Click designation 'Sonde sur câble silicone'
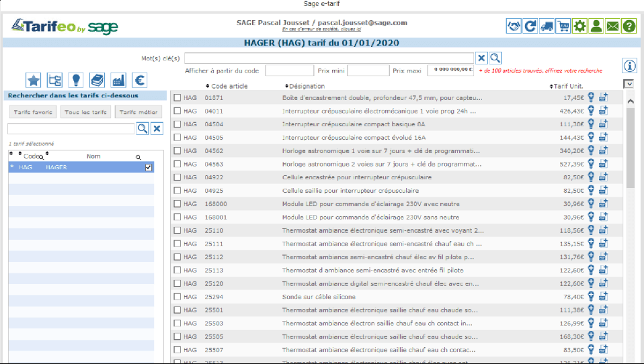Viewport: 644px width, 364px height. (319, 297)
